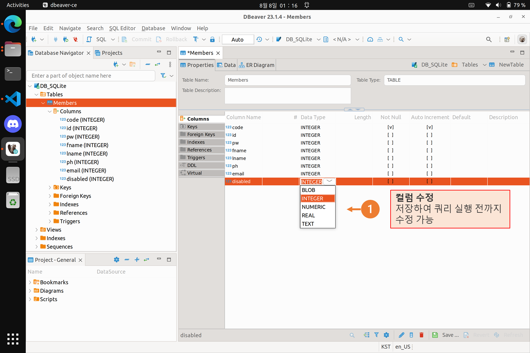Viewport: 530px width, 353px height.
Task: Toggle Auto Increment checkbox for pw column
Action: [x=430, y=143]
